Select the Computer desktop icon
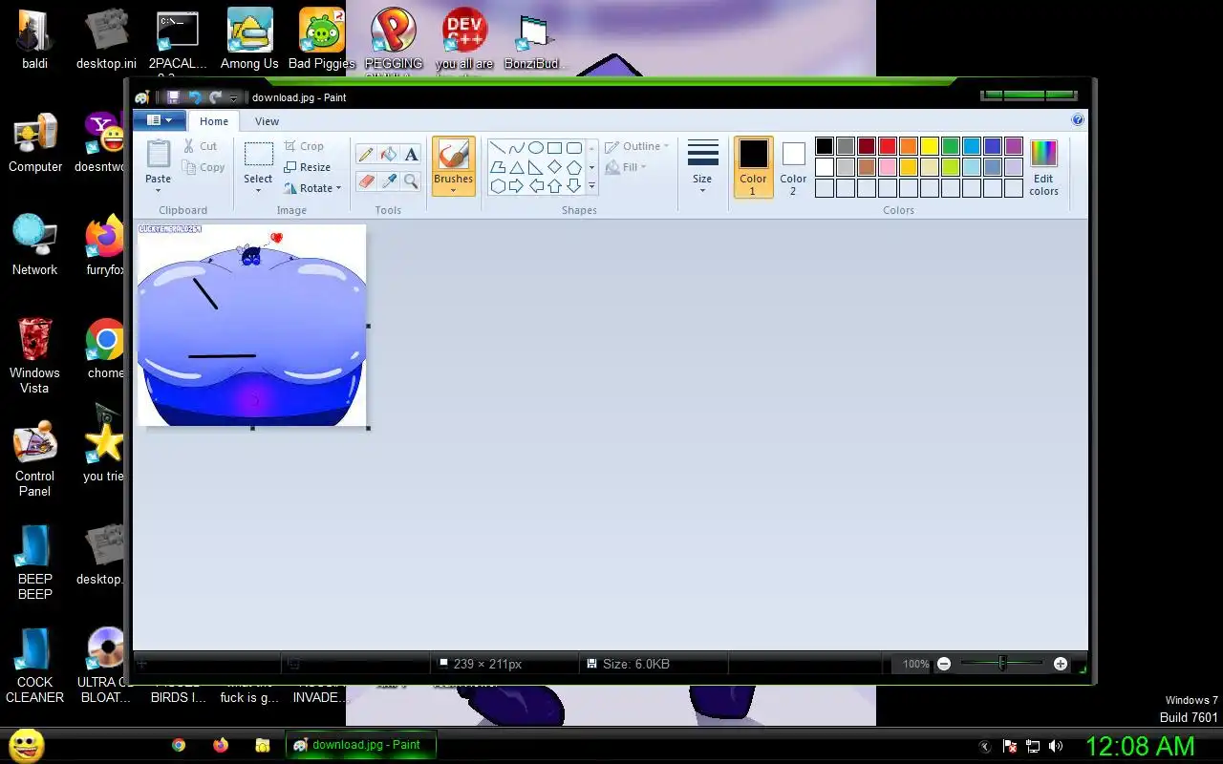Viewport: 1223px width, 764px height. click(x=35, y=143)
